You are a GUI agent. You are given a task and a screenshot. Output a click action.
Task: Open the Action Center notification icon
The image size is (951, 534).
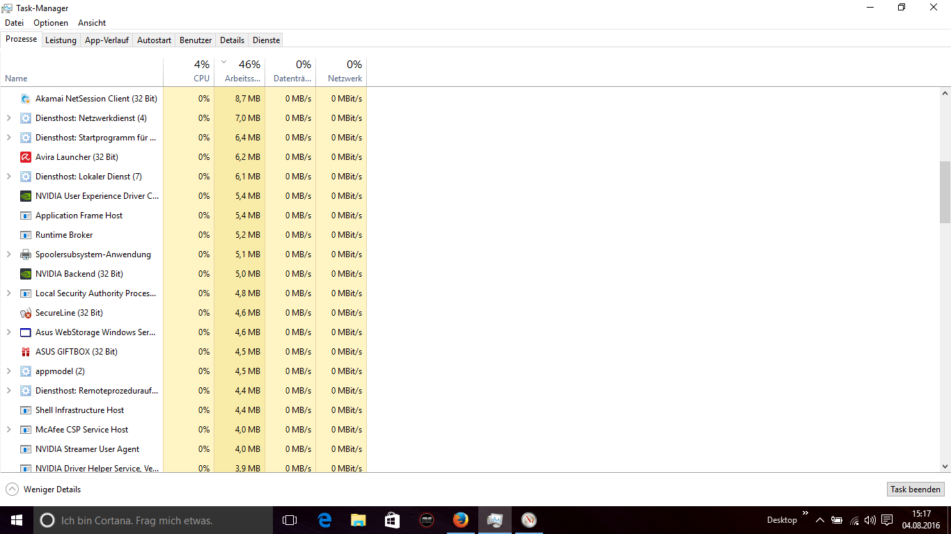click(x=887, y=520)
